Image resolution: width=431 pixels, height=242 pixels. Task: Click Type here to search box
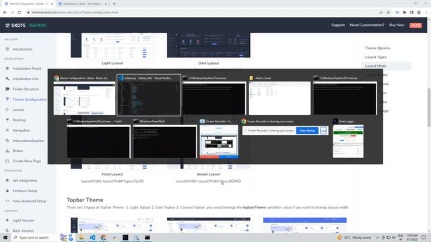pyautogui.click(x=34, y=237)
